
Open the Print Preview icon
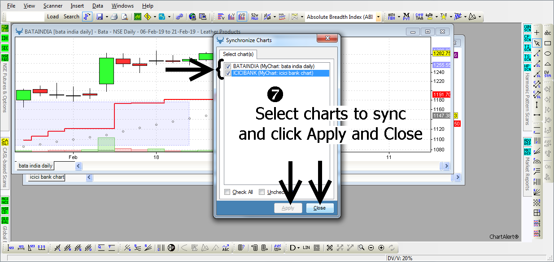point(124,17)
